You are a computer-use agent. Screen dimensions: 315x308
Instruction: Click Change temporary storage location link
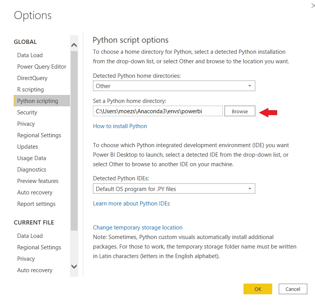click(138, 228)
